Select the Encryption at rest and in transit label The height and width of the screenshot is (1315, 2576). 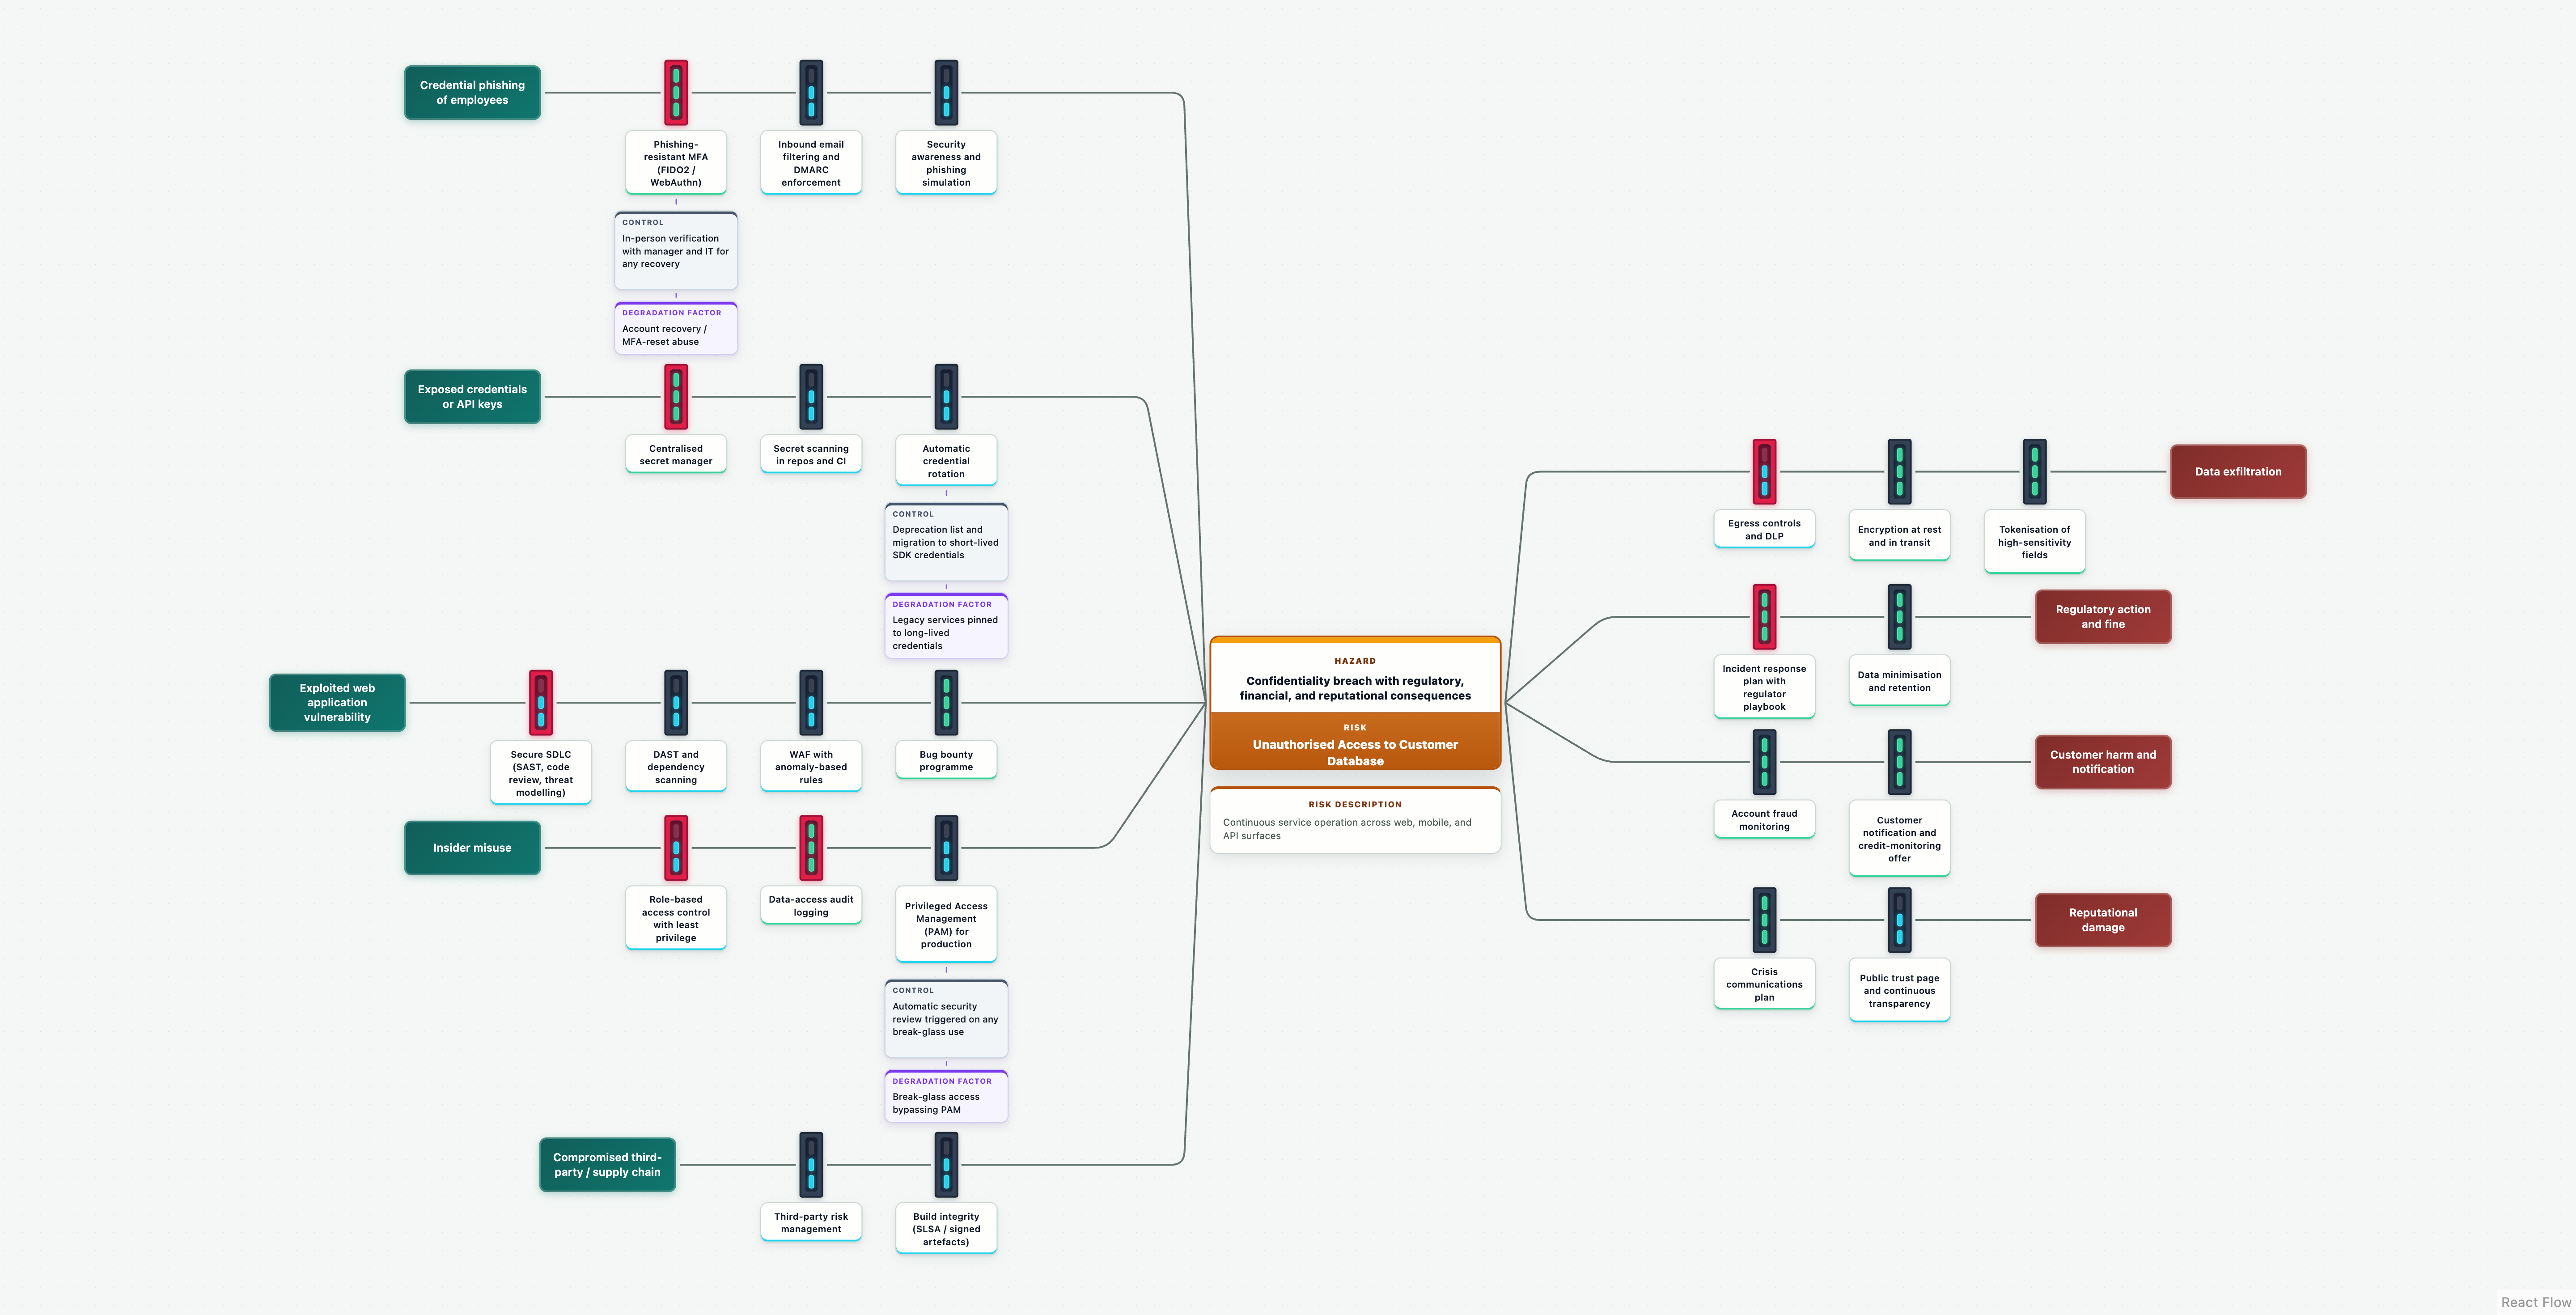pos(1899,536)
